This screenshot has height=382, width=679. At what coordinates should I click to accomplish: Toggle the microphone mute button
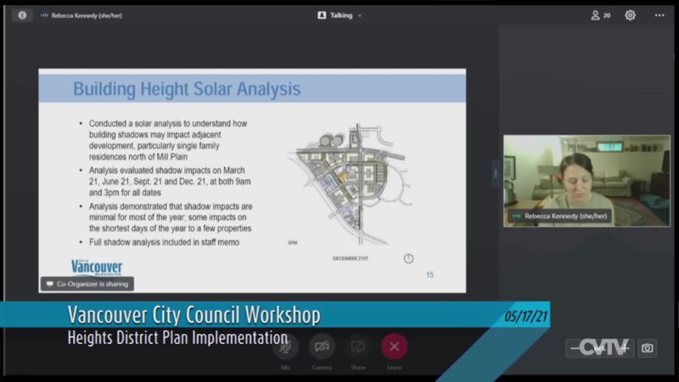tap(286, 346)
